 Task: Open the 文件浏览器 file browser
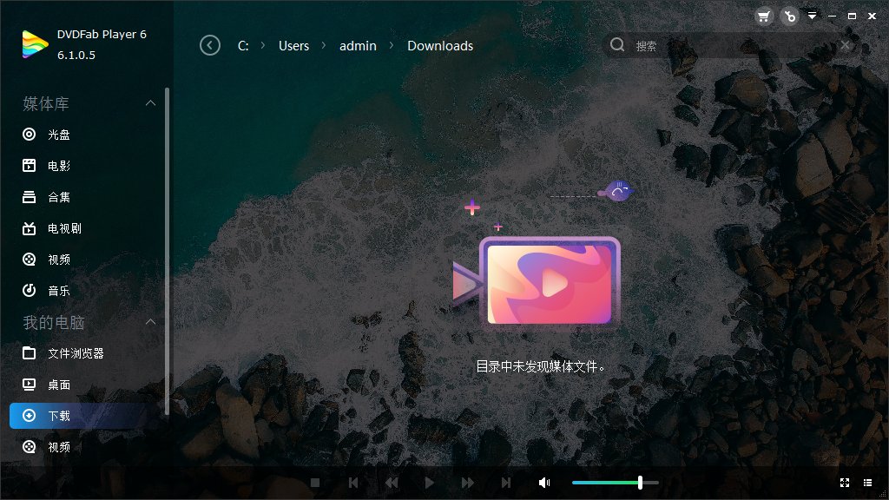[x=28, y=353]
